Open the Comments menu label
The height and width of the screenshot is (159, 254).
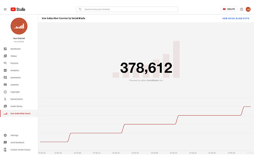click(x=15, y=78)
